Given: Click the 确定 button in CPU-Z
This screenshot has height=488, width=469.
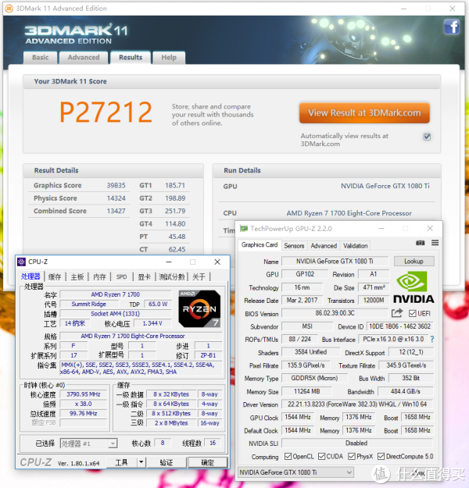Looking at the screenshot, I should [x=208, y=462].
